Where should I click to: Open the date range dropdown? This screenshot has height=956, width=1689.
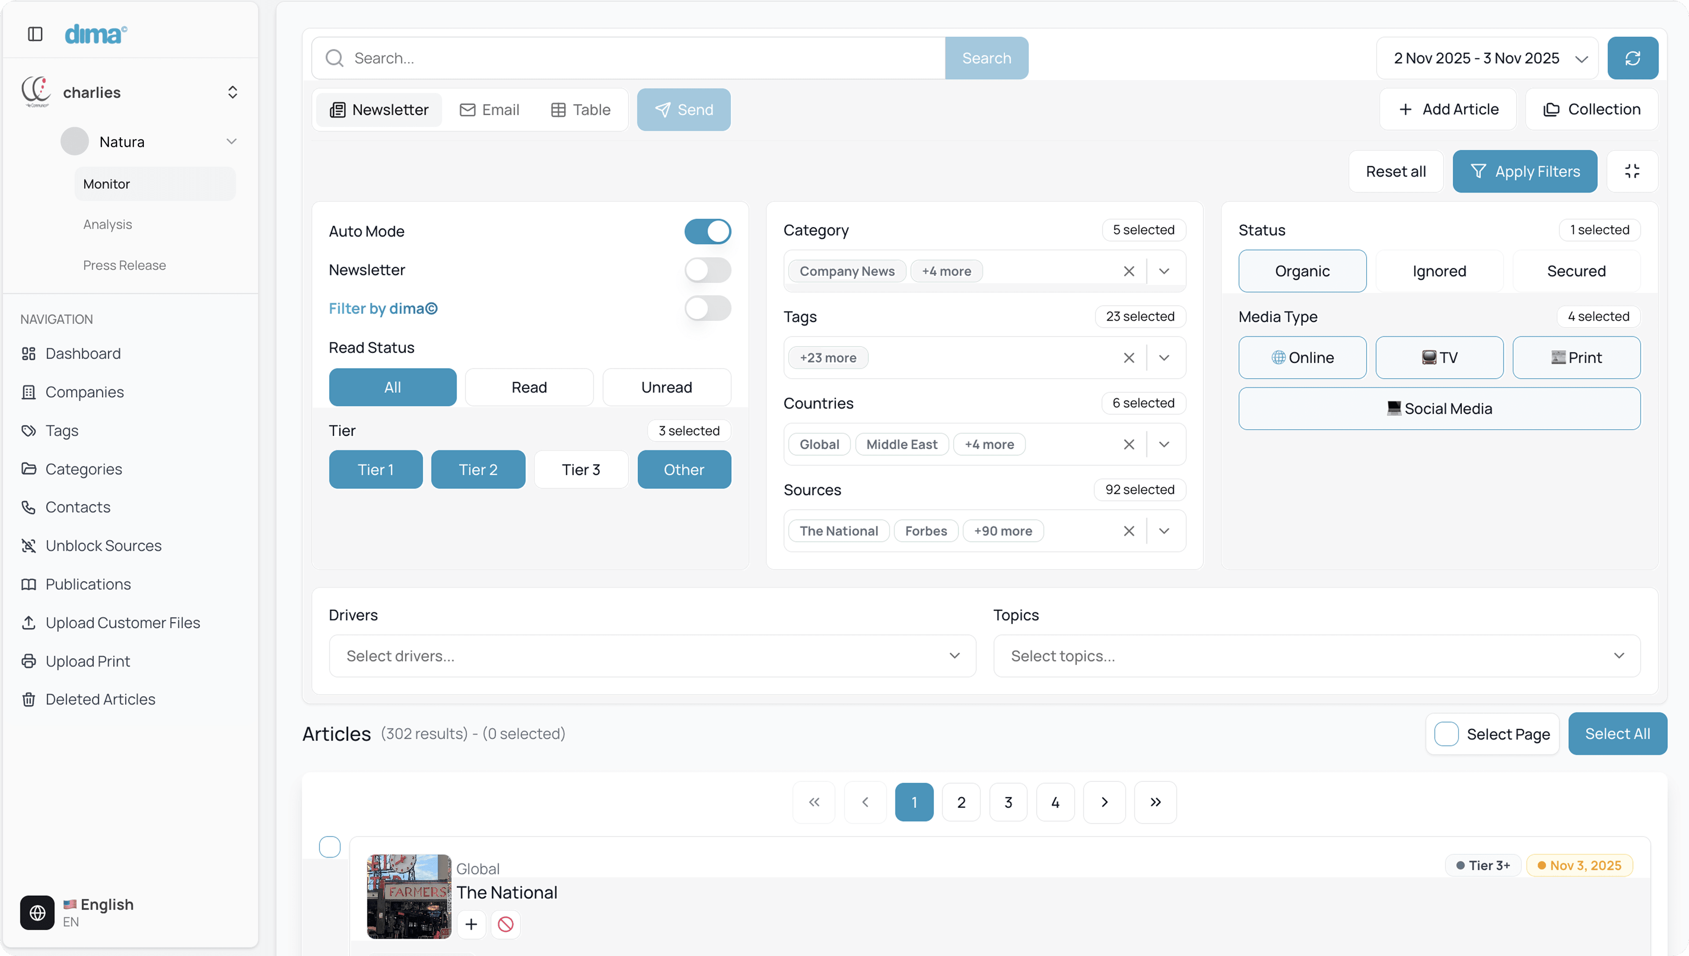coord(1488,58)
